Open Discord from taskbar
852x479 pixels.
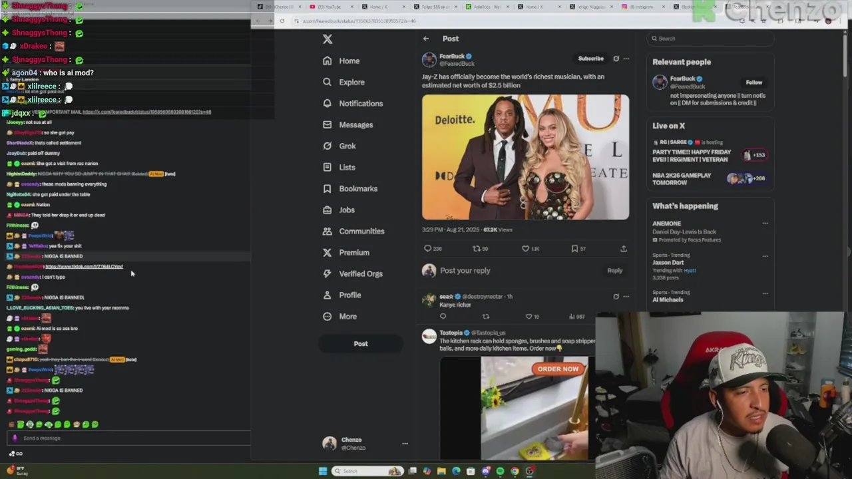486,471
